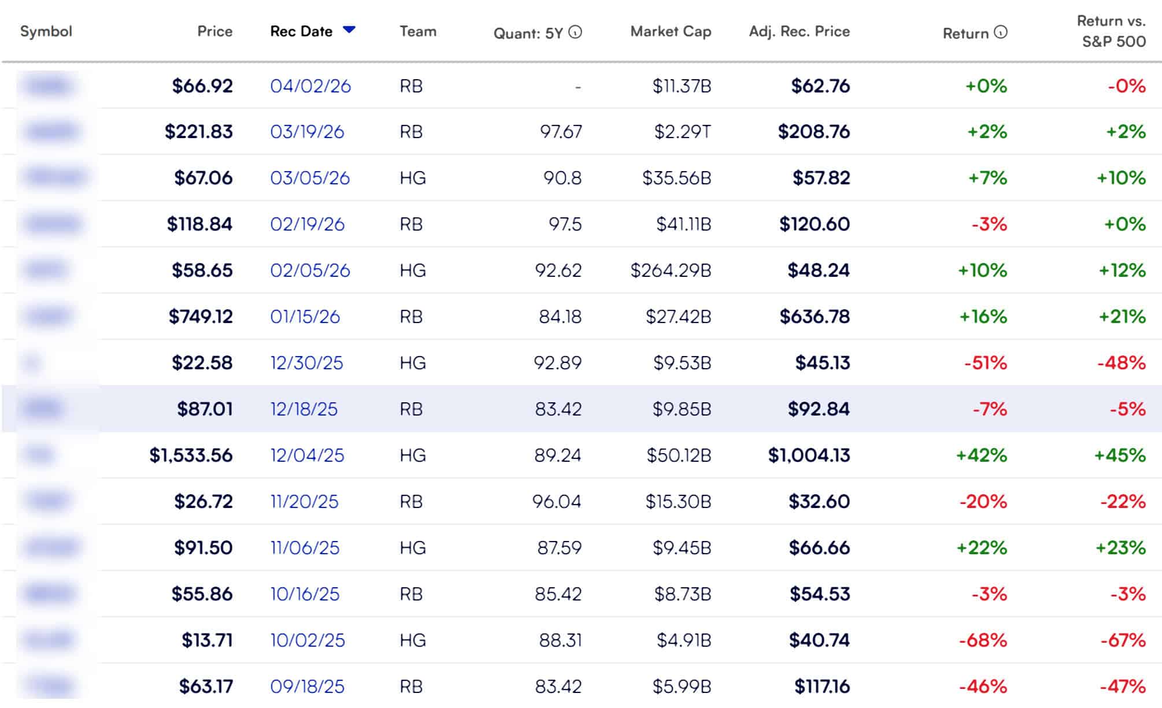Viewport: 1162px width, 708px height.
Task: Open the 04/02/26 recommendation date link
Action: pyautogui.click(x=310, y=86)
